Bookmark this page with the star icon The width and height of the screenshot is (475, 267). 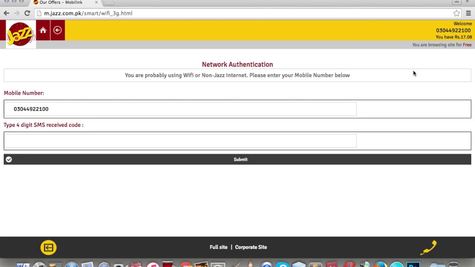pyautogui.click(x=456, y=13)
